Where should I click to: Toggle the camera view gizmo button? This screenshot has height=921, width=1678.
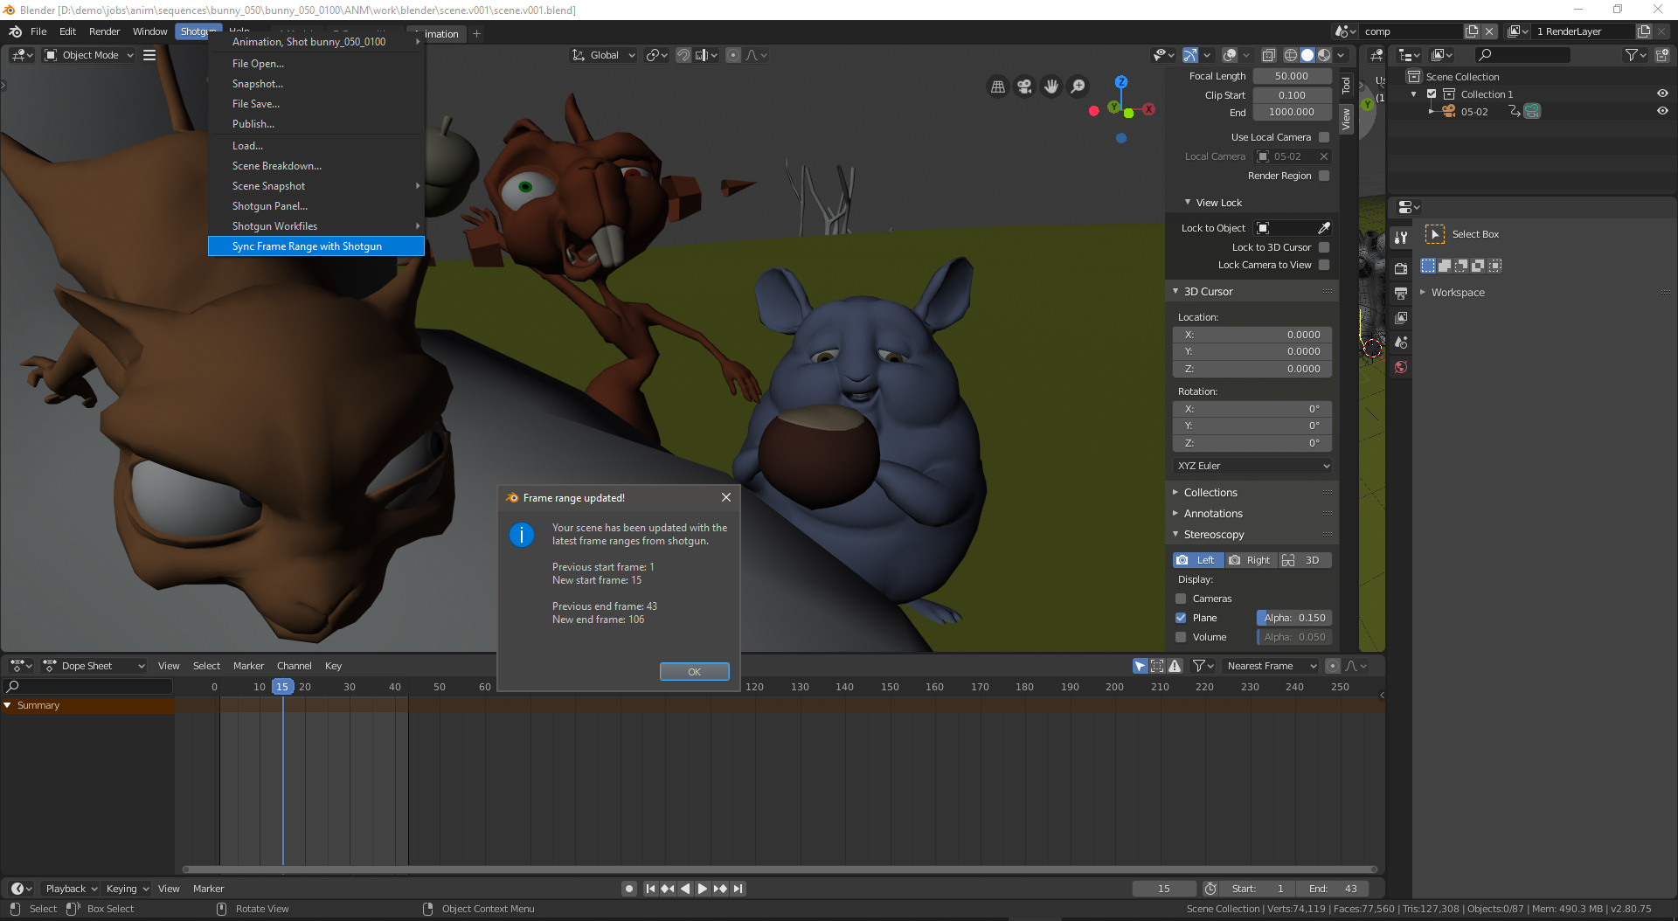point(1024,87)
